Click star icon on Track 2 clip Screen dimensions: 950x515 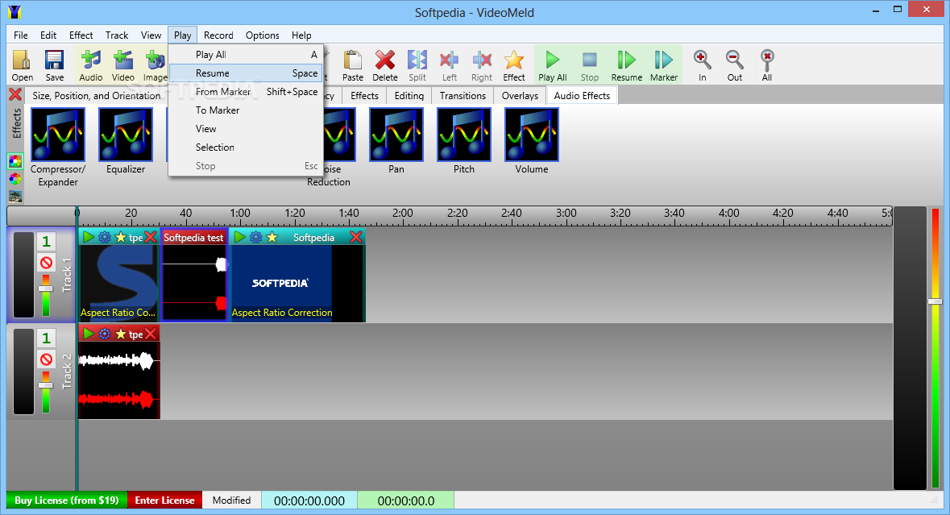121,334
